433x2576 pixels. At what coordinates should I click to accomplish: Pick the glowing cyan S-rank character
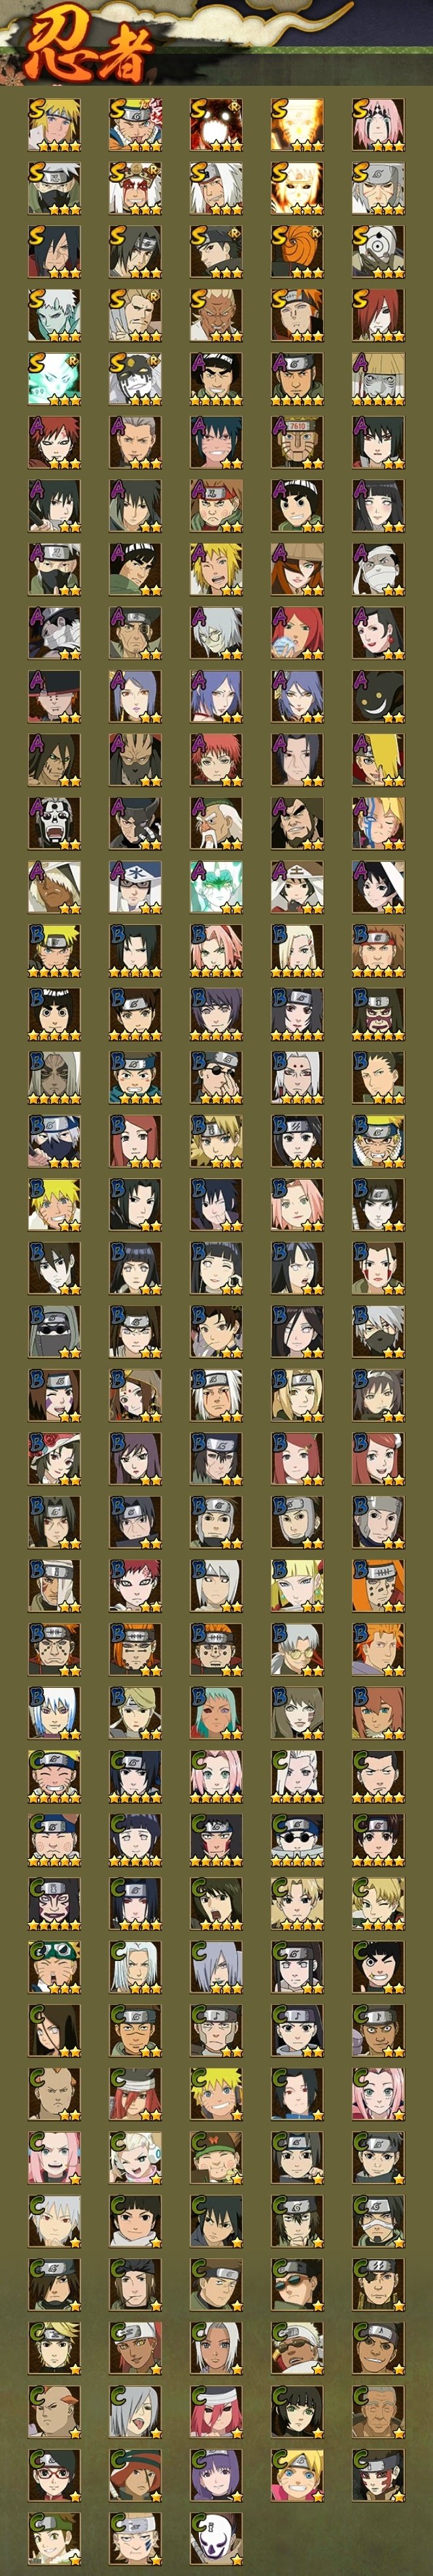55,378
